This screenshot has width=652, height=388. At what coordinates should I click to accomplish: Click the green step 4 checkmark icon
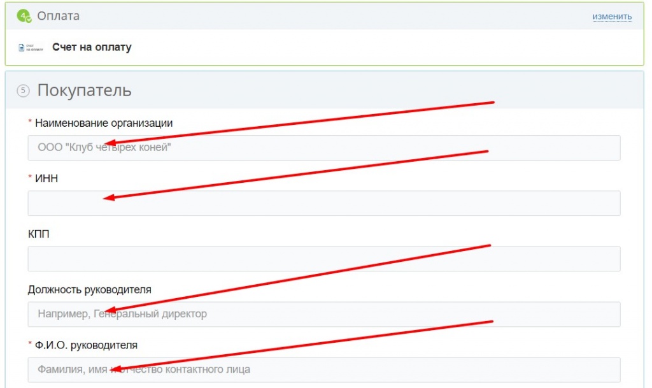(24, 16)
